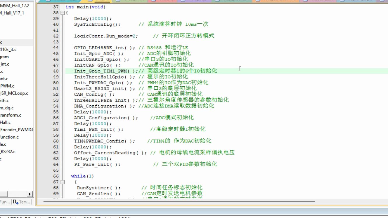
Task: Click line number 39 in the gutter
Action: coord(56,19)
